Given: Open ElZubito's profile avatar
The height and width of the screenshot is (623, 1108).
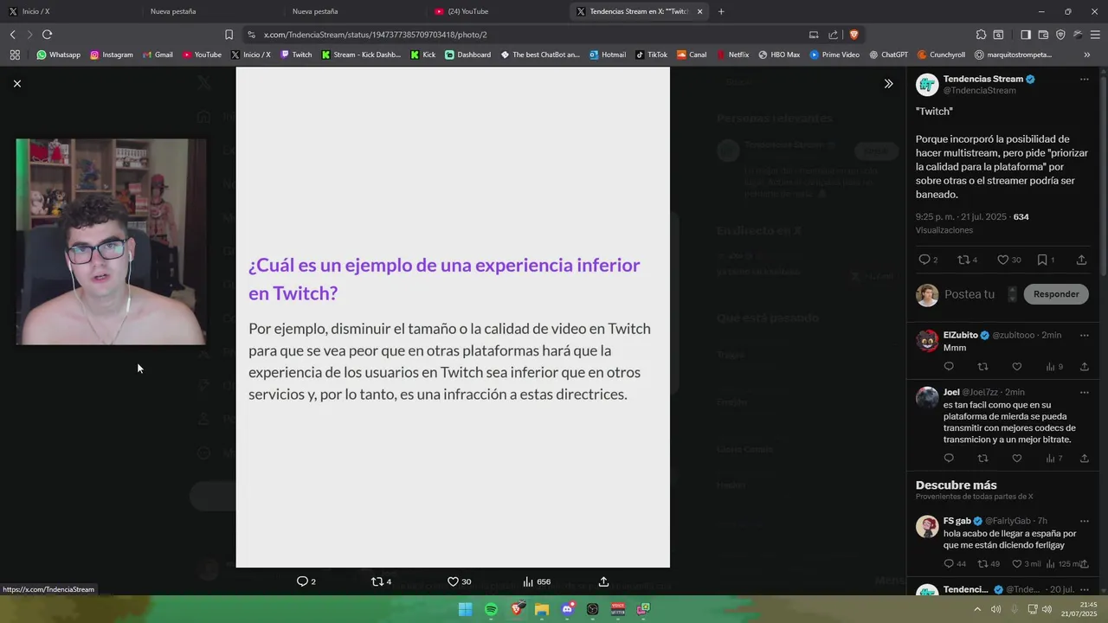Looking at the screenshot, I should (927, 340).
